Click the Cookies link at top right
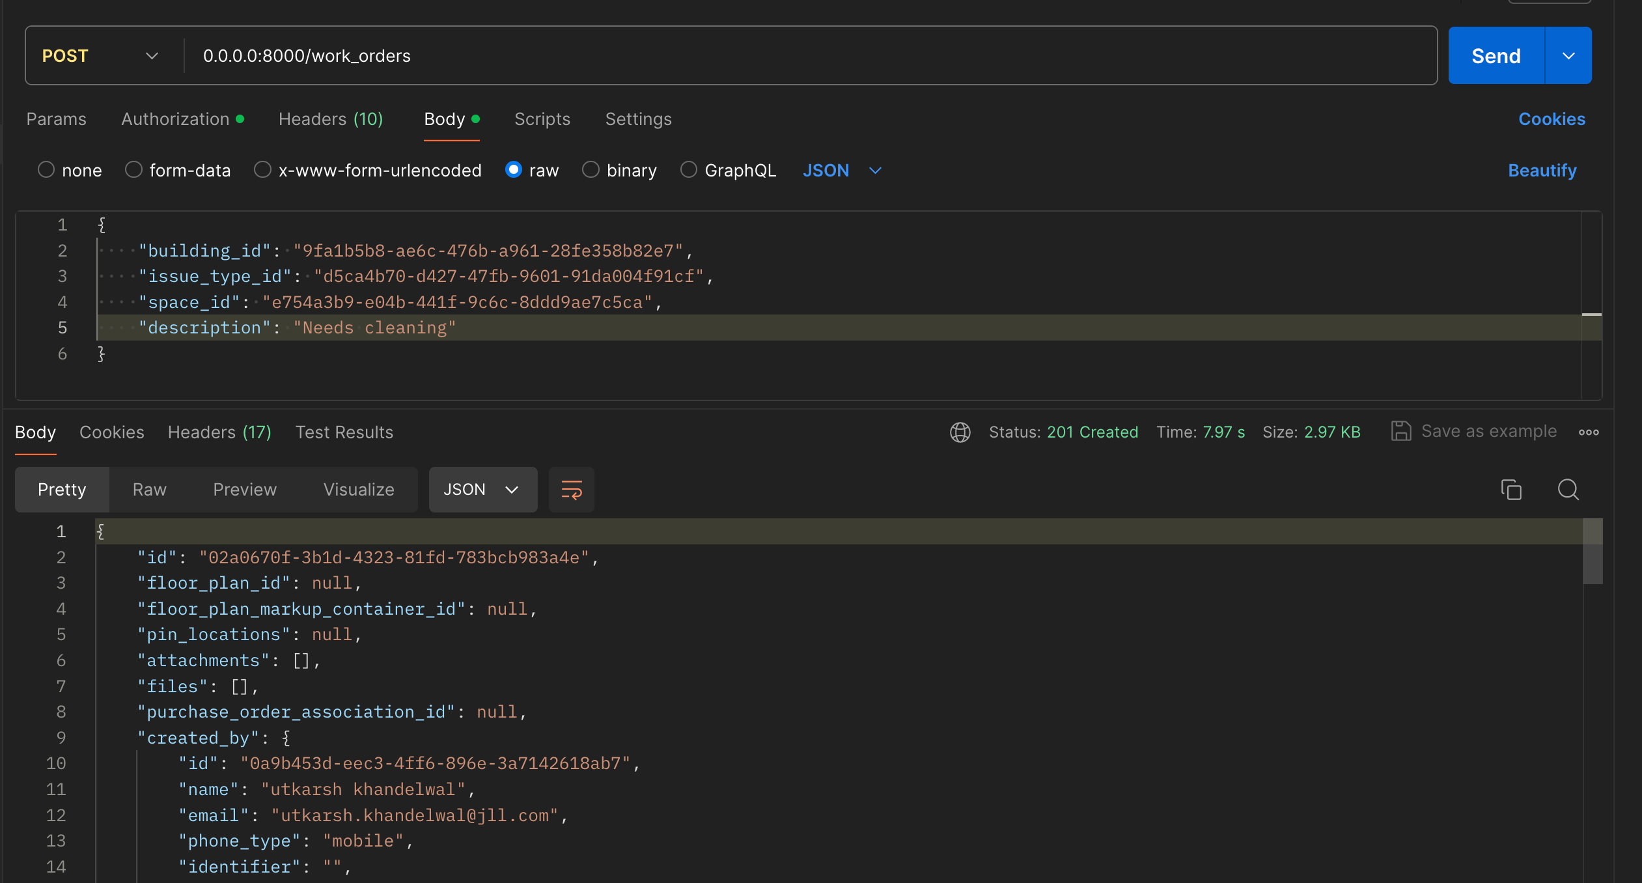Viewport: 1642px width, 883px height. (1552, 119)
